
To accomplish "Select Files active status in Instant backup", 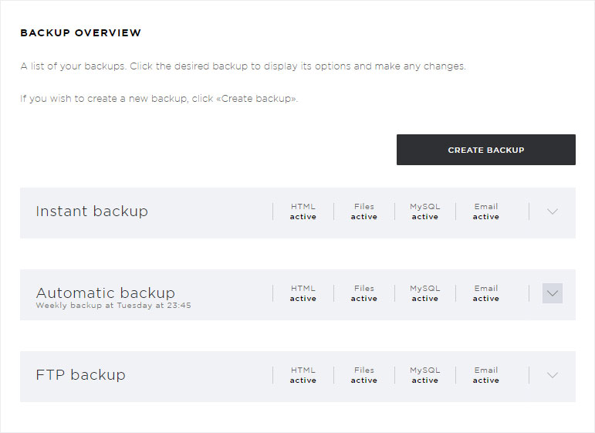I will [x=364, y=211].
